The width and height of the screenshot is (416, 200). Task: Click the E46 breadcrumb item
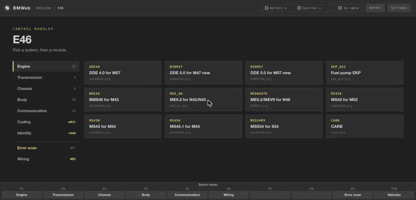point(60,8)
